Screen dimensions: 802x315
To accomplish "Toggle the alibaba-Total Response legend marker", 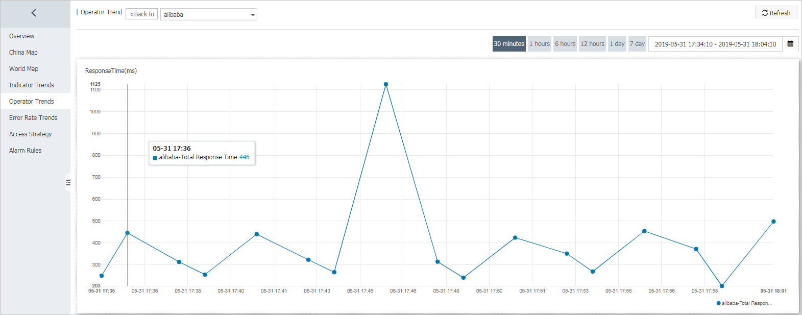I will coord(719,303).
